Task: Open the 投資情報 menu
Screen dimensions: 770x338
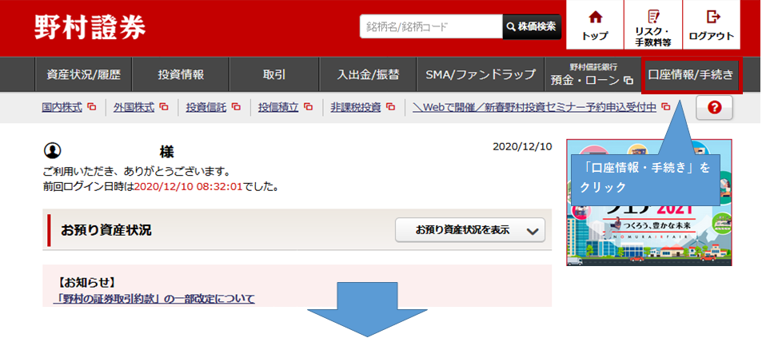Action: (181, 74)
